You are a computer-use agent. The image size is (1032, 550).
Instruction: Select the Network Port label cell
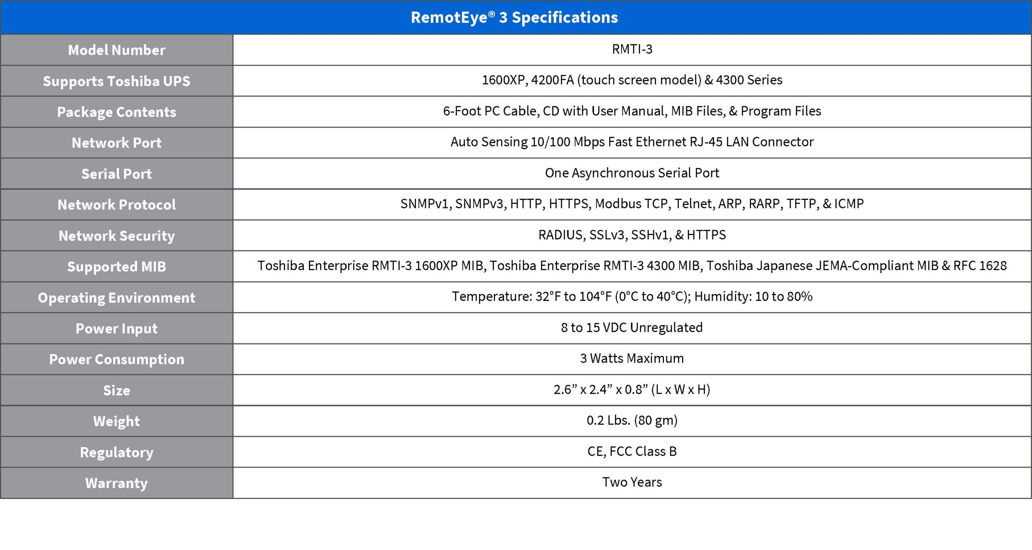click(117, 143)
